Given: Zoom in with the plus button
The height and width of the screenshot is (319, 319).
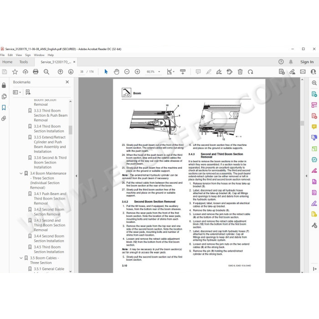Looking at the screenshot, I should [137, 72].
